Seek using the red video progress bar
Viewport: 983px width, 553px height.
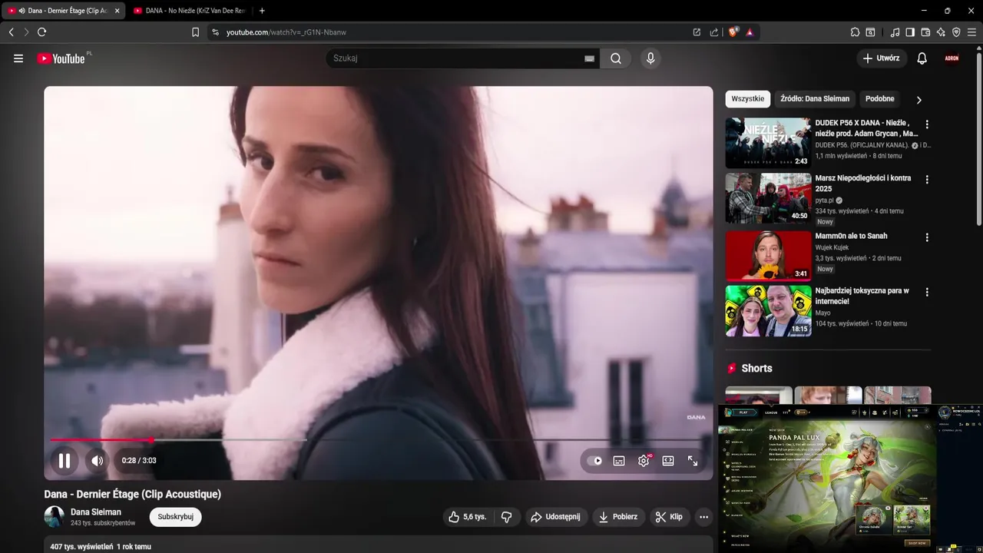point(101,440)
